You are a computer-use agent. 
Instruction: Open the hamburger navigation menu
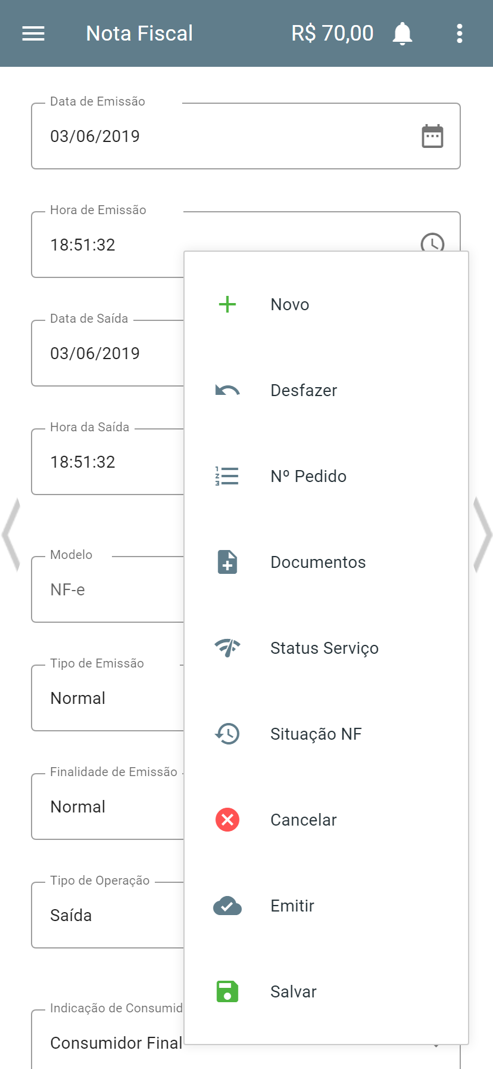[x=33, y=33]
